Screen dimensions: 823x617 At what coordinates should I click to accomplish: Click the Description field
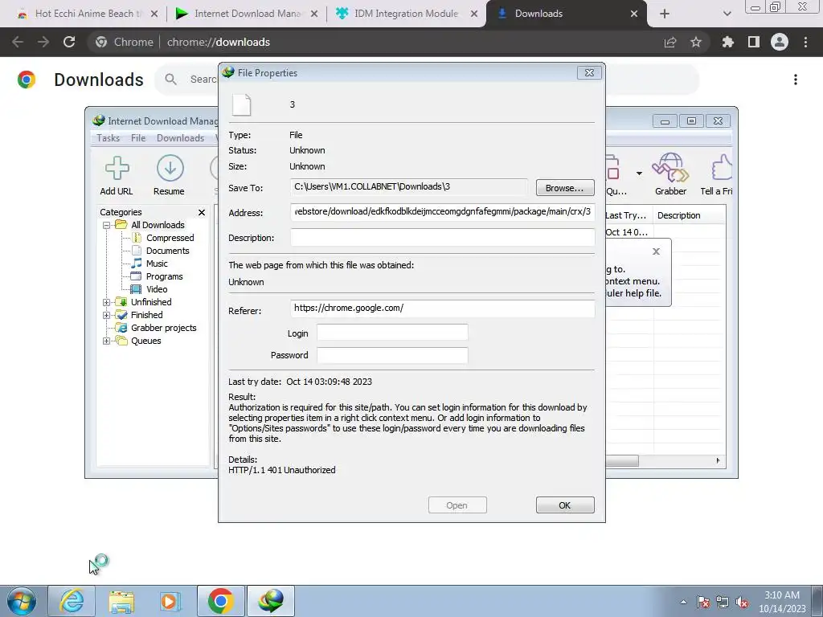pos(443,237)
